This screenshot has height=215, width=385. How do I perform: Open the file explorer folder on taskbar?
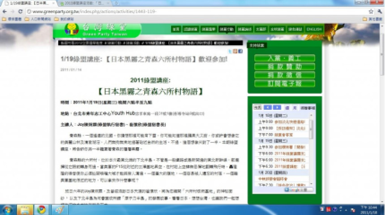tap(25, 209)
